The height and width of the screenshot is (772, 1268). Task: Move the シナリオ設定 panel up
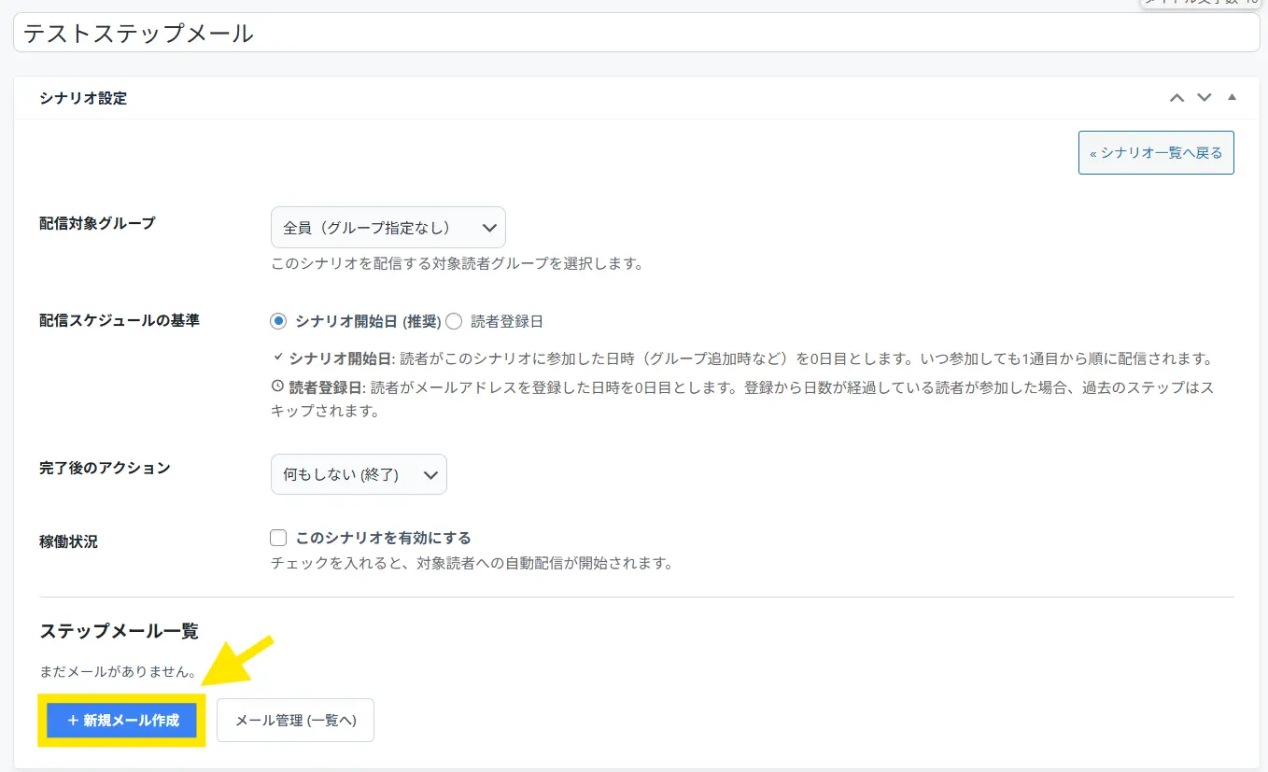pyautogui.click(x=1176, y=98)
